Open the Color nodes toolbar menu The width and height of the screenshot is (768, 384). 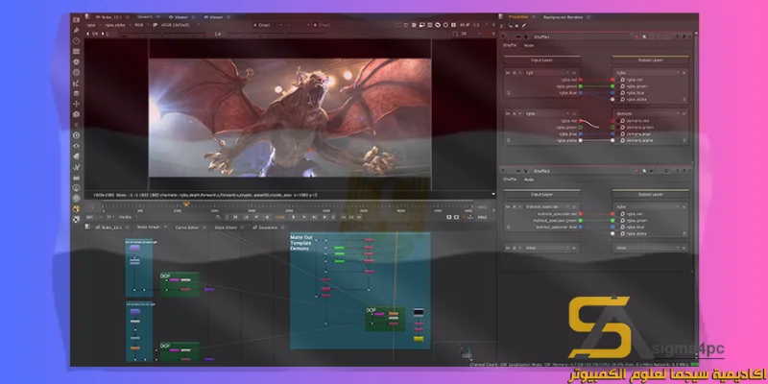coord(77,62)
